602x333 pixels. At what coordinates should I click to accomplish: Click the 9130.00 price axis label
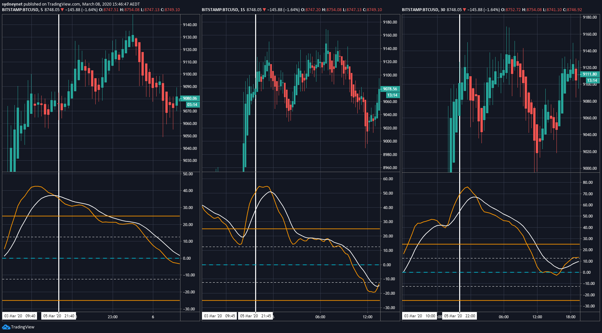(190, 37)
